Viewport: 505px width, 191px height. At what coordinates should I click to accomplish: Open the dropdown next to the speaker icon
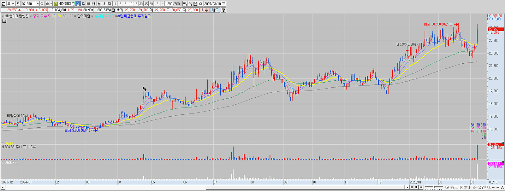(x=51, y=4)
